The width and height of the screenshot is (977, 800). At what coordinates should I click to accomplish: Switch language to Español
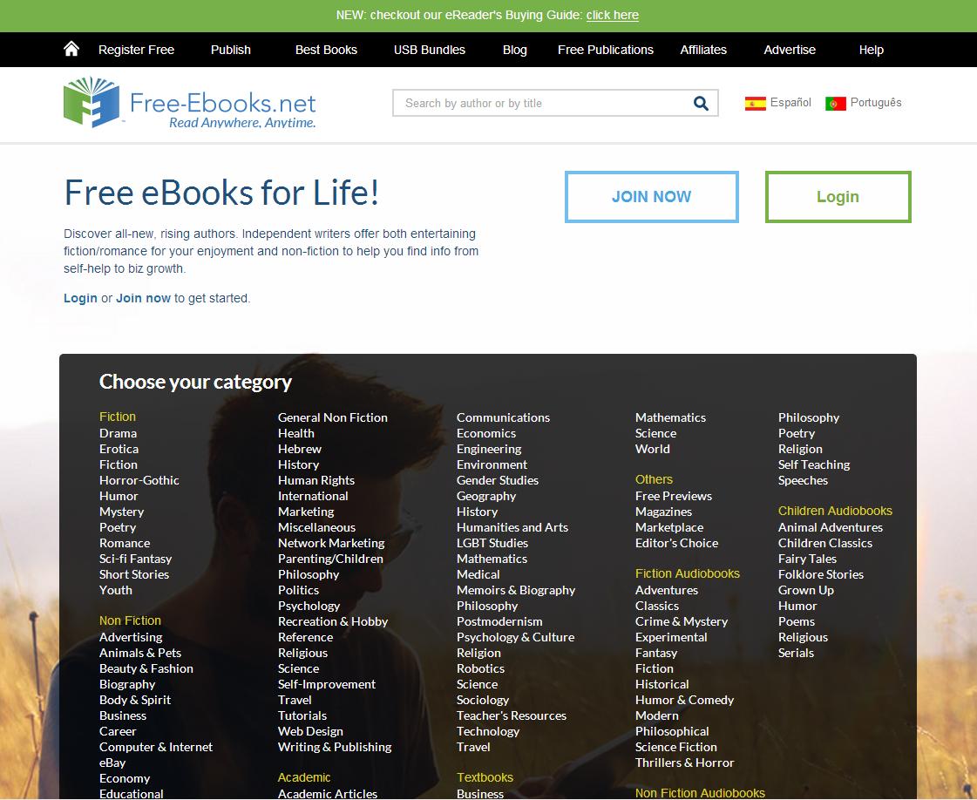tap(790, 102)
